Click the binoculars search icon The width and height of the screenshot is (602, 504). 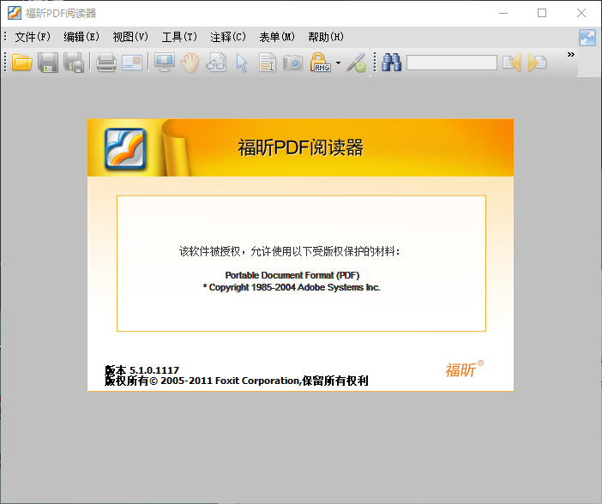391,63
